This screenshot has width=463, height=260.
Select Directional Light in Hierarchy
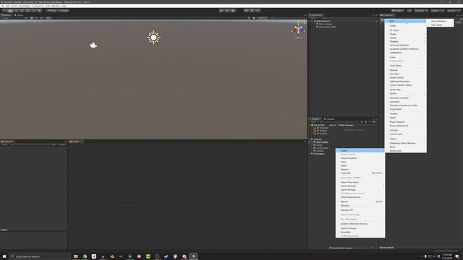click(327, 27)
